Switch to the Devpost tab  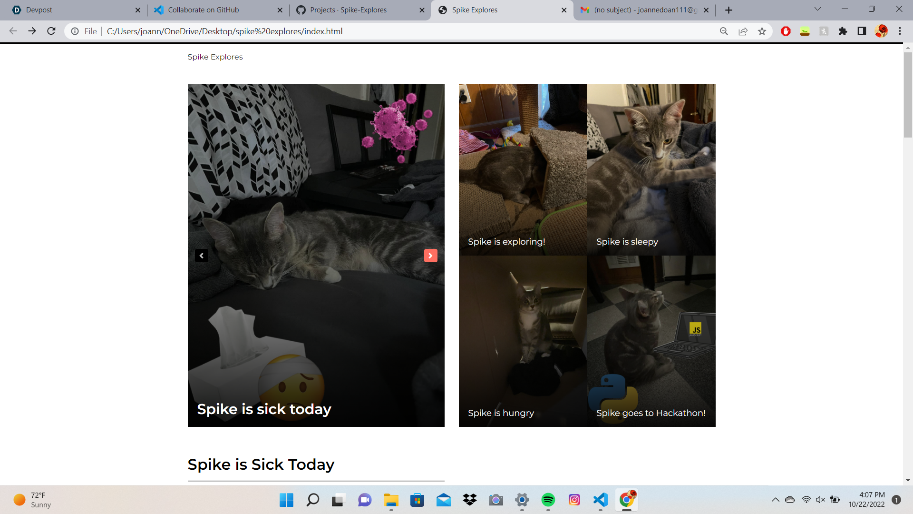71,10
